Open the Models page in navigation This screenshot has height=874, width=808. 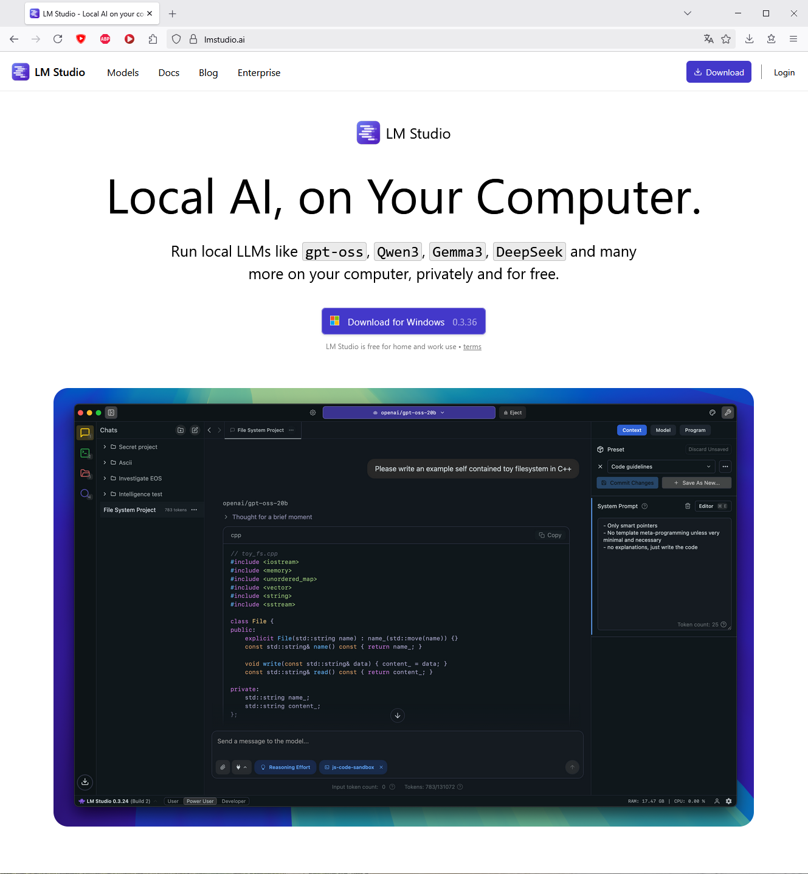tap(123, 72)
